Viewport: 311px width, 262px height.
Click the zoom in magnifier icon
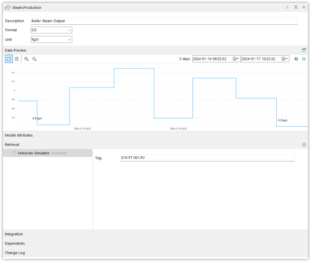tap(26, 59)
